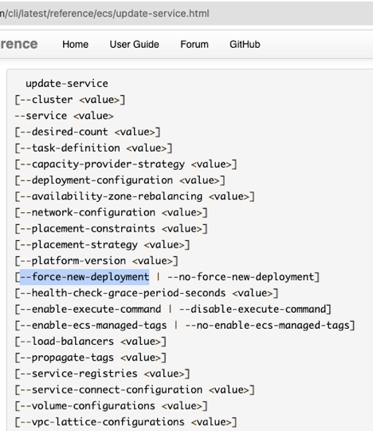The height and width of the screenshot is (431, 373).
Task: Click the --availability-zone-rebalancing option line
Action: 135,196
